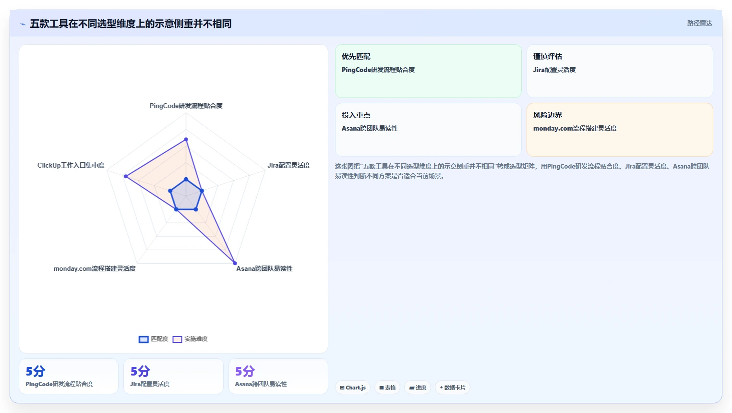Click monday.com流程搭建灵活度 text in 风险边界 card
The image size is (732, 413).
point(575,128)
